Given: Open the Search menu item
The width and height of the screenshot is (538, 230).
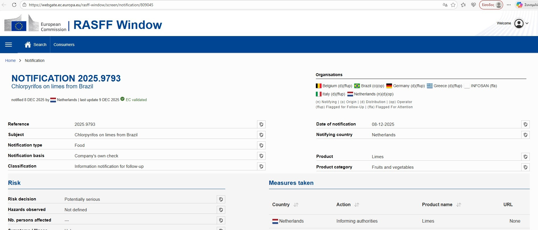Looking at the screenshot, I should [x=36, y=45].
